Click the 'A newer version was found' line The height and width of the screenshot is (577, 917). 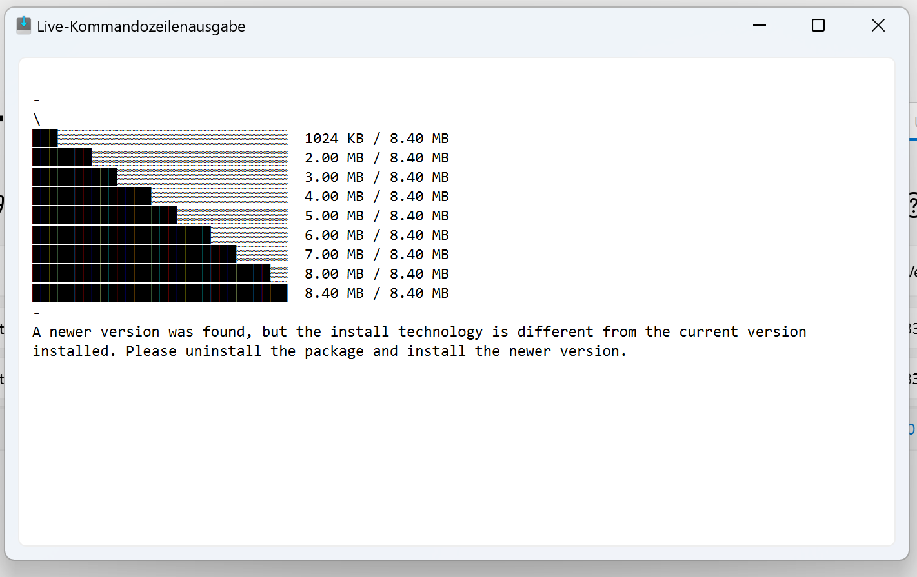419,332
